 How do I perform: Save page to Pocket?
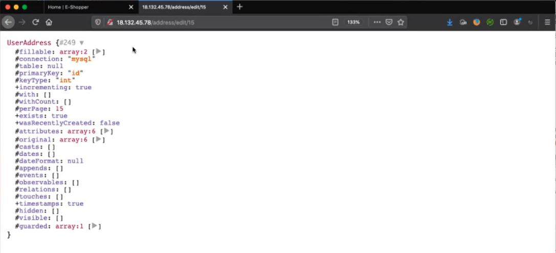pos(389,22)
